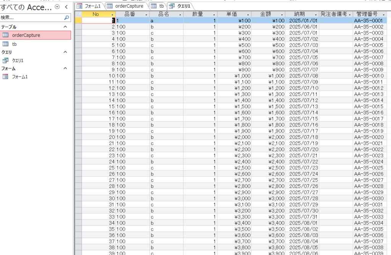Collapse the navigation pane with the shutter chevron
The image size is (391, 255).
click(66, 7)
